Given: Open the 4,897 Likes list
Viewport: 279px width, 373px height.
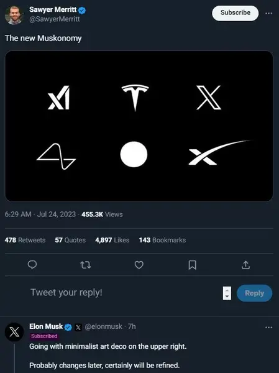Looking at the screenshot, I should (x=112, y=240).
